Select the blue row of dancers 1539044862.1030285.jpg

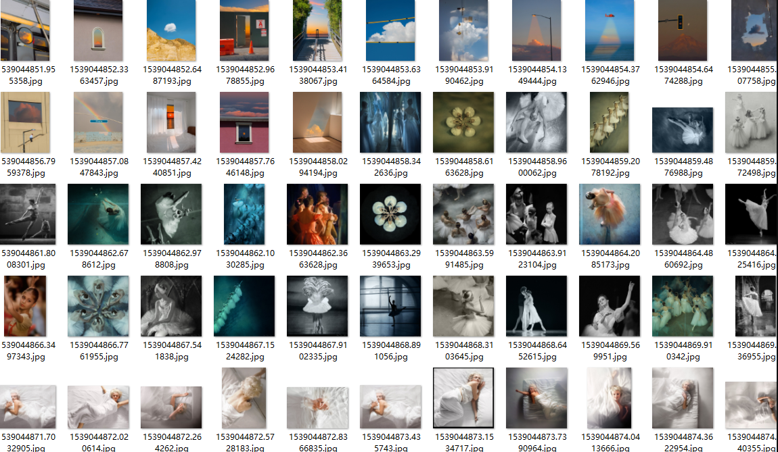tap(244, 215)
